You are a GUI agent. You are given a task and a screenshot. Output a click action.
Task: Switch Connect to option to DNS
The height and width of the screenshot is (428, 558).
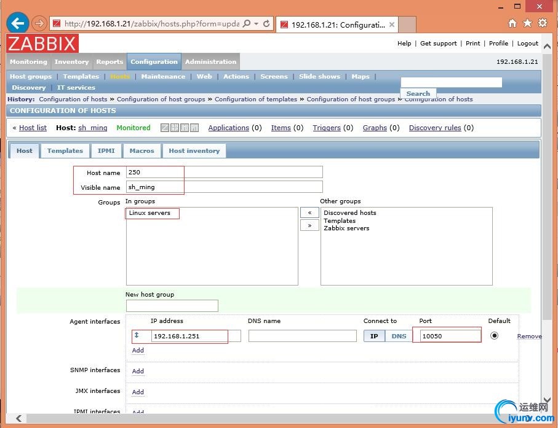pos(399,336)
